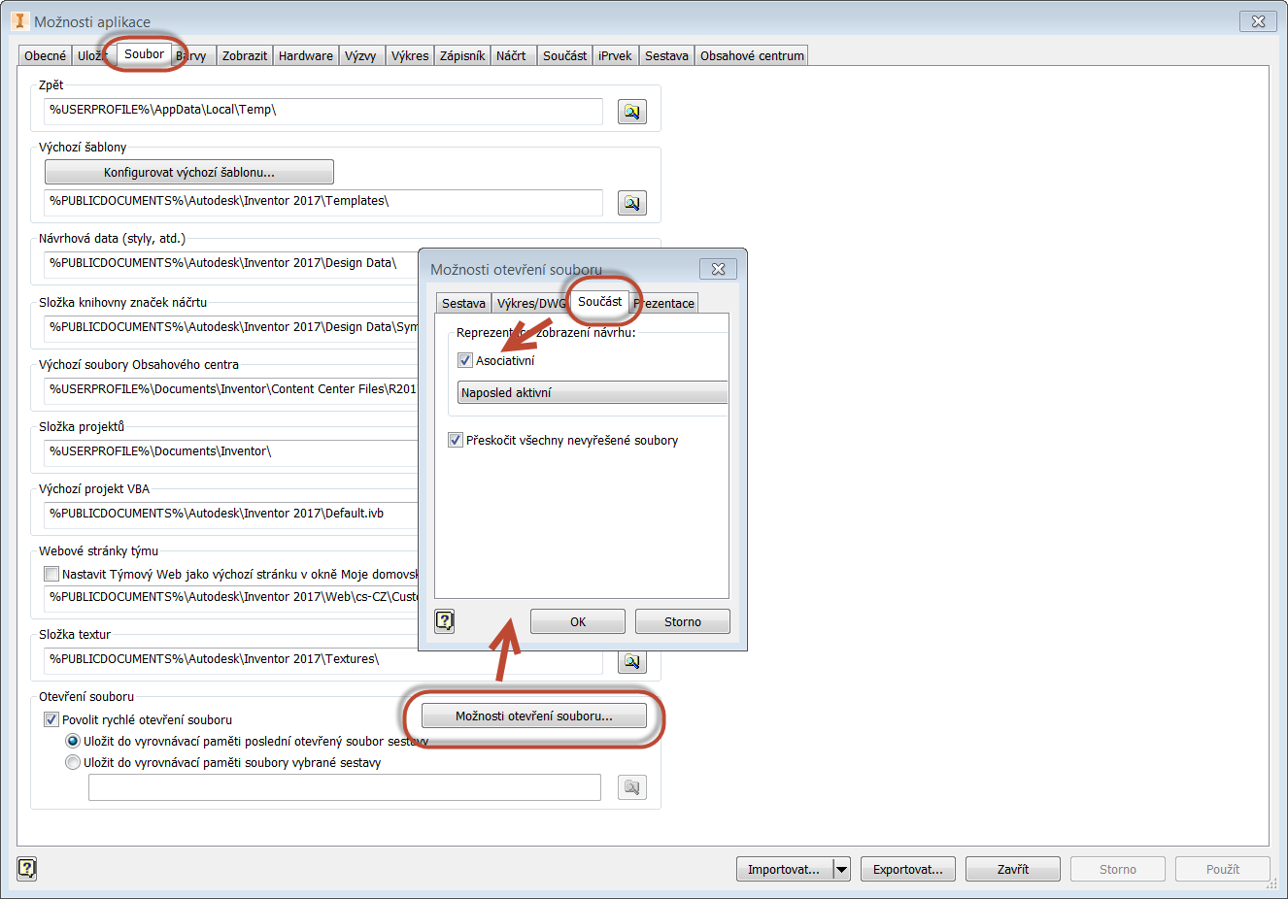Click browse icon for cached assembly file field
This screenshot has height=899, width=1288.
[x=632, y=787]
